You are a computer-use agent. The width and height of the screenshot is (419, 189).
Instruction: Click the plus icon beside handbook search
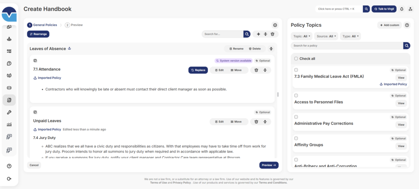point(258,34)
